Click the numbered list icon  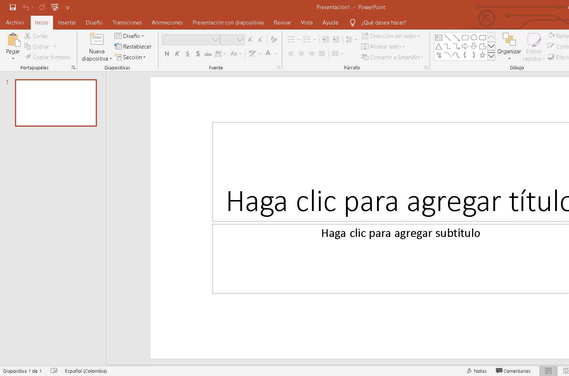pos(307,39)
